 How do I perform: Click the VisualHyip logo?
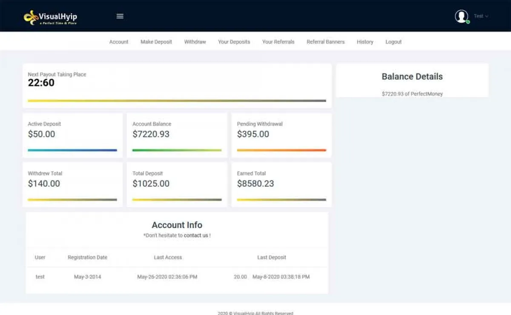[50, 17]
